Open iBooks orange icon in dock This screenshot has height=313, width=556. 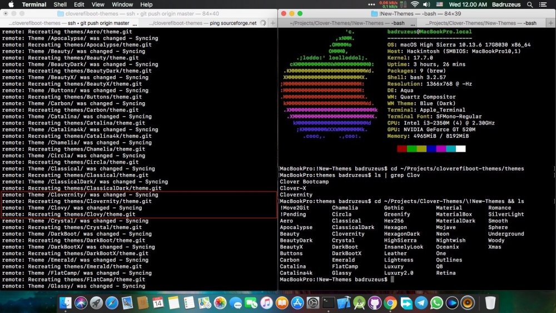[x=282, y=303]
